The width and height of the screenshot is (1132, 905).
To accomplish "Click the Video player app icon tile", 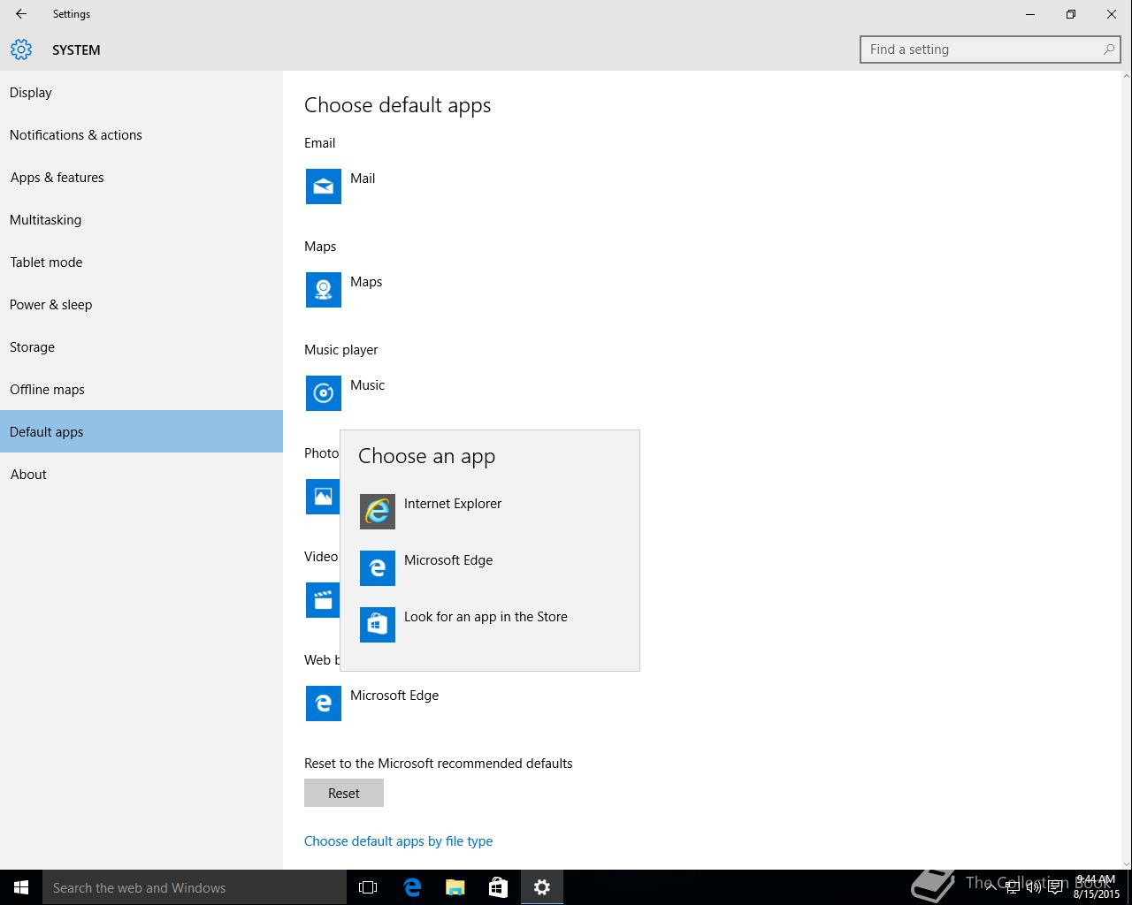I will (x=323, y=600).
